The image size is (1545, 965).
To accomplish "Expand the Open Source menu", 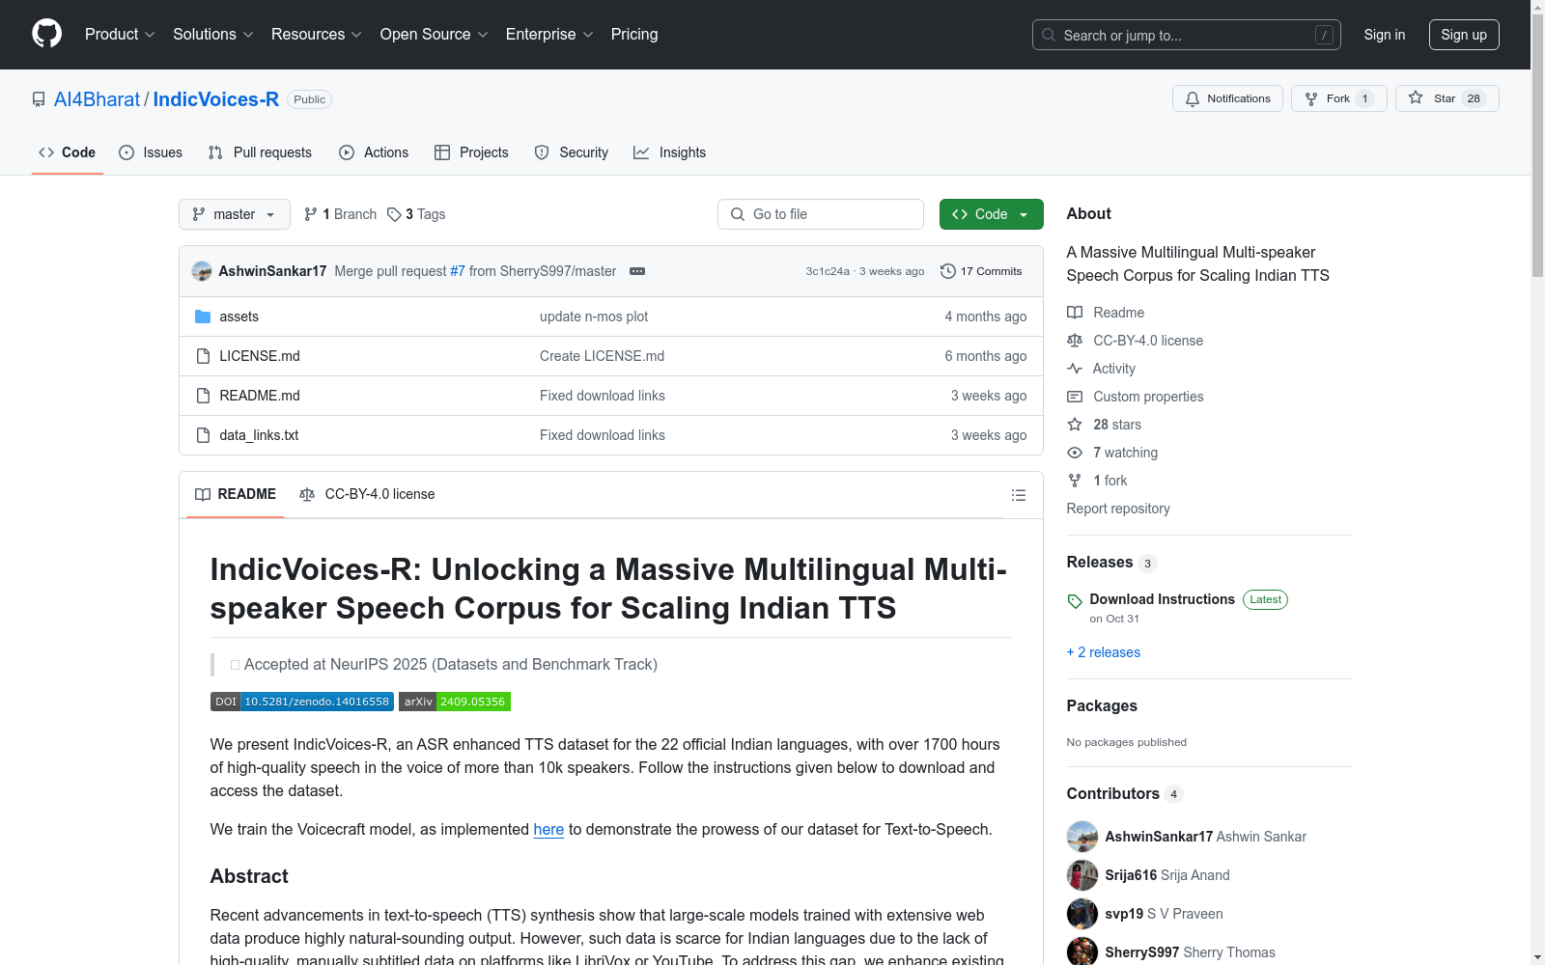I will tap(435, 35).
